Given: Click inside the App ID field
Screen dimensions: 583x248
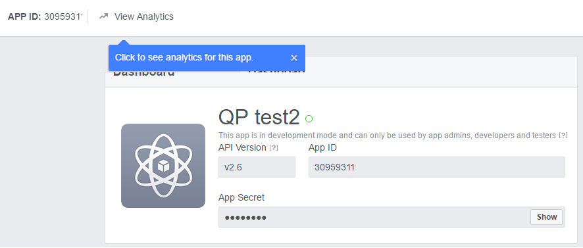Looking at the screenshot, I should pos(437,167).
